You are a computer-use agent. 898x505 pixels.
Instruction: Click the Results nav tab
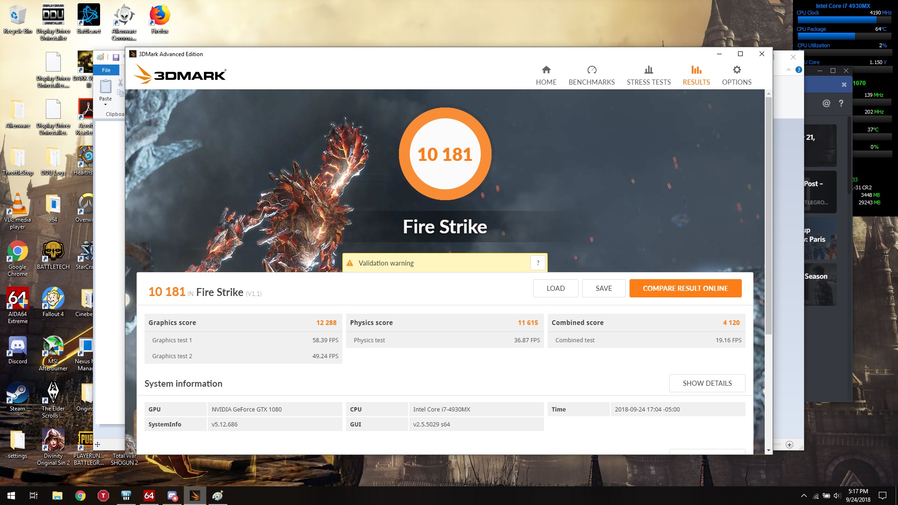point(696,75)
